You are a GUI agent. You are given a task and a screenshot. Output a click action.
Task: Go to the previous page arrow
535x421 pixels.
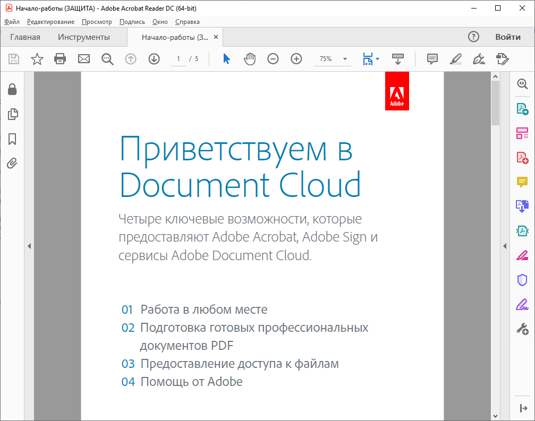pyautogui.click(x=130, y=59)
